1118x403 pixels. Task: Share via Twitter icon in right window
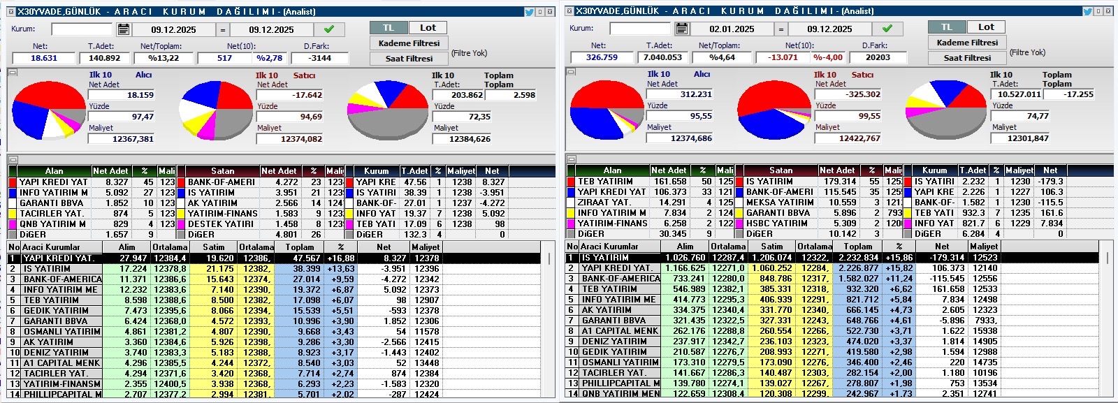[1088, 11]
